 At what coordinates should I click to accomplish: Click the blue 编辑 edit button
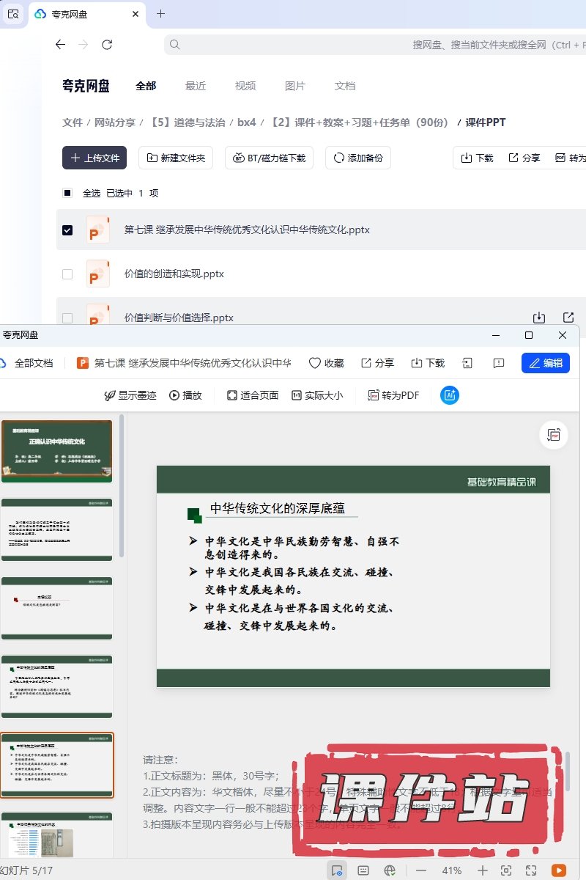coord(545,363)
